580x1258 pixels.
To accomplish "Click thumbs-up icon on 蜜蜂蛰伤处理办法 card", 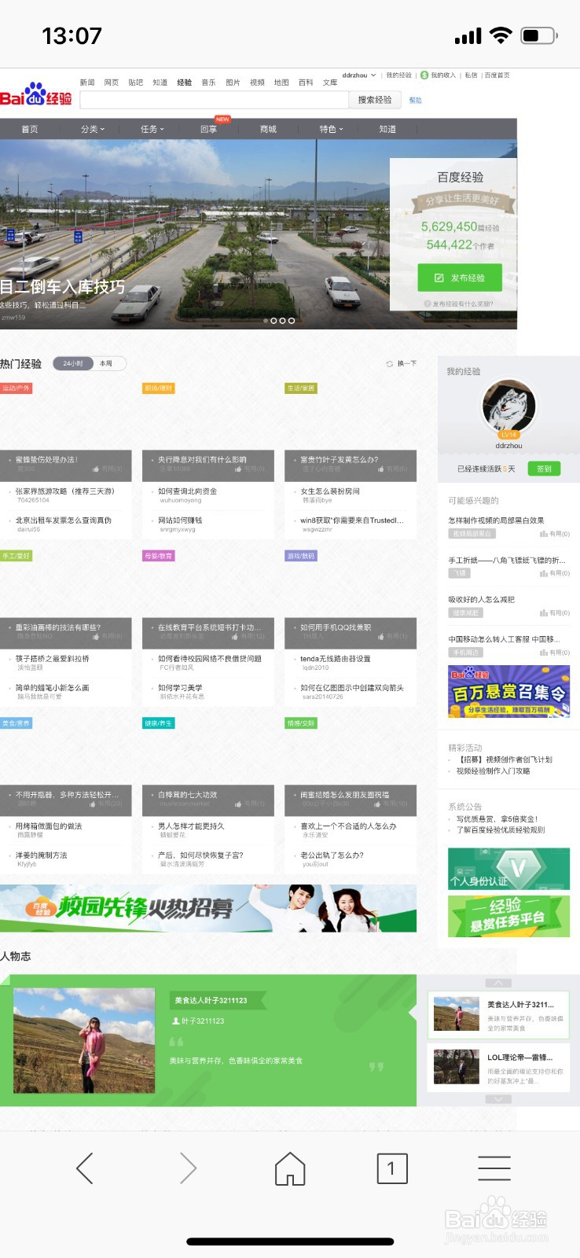I will click(96, 469).
